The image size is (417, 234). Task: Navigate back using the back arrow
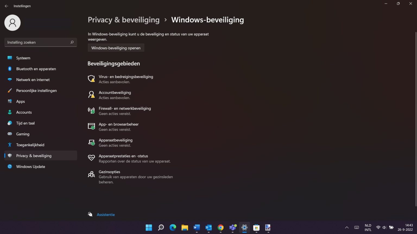(x=6, y=6)
